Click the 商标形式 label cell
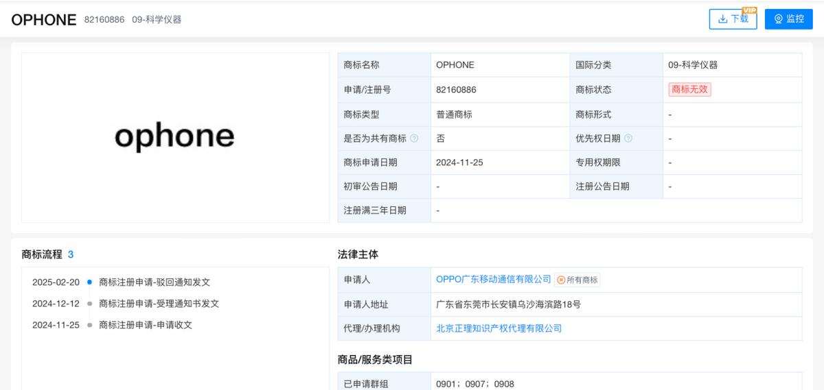 617,114
